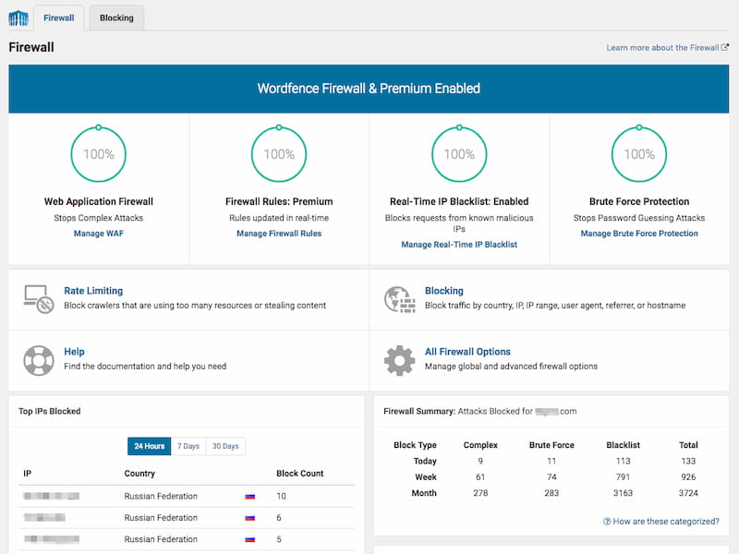Click the Wordfence logo icon
This screenshot has width=739, height=554.
[x=18, y=18]
